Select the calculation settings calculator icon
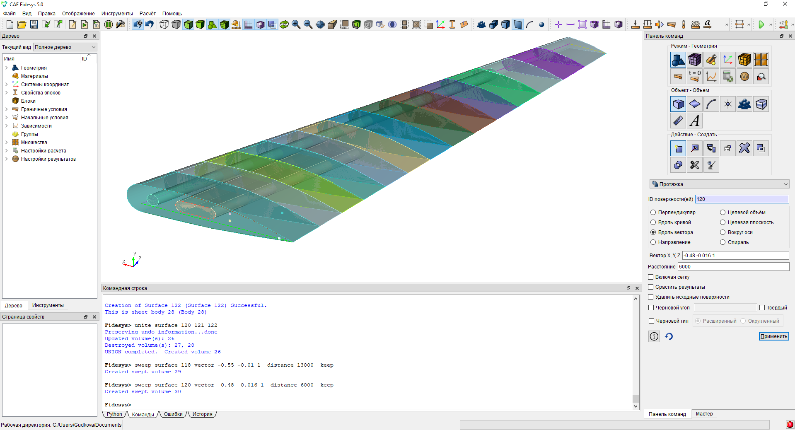The width and height of the screenshot is (795, 430). [x=728, y=76]
